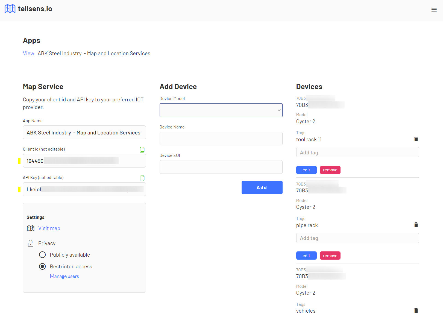Select the 'Restricted access' radio button

(42, 266)
